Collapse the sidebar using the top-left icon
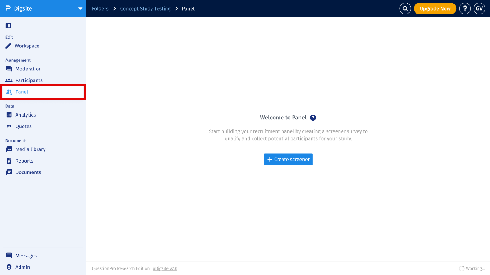Image resolution: width=490 pixels, height=275 pixels. (8, 26)
